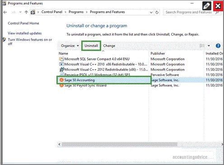Viewport: 224px width, 165px height.
Task: Select Programs breadcrumb
Action: (76, 12)
